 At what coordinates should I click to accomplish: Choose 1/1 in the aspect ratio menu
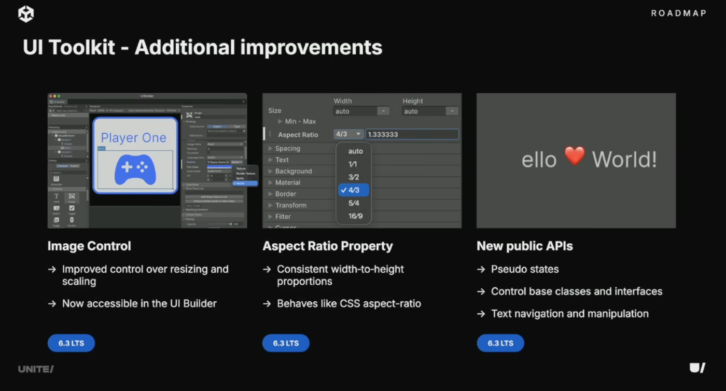(353, 164)
